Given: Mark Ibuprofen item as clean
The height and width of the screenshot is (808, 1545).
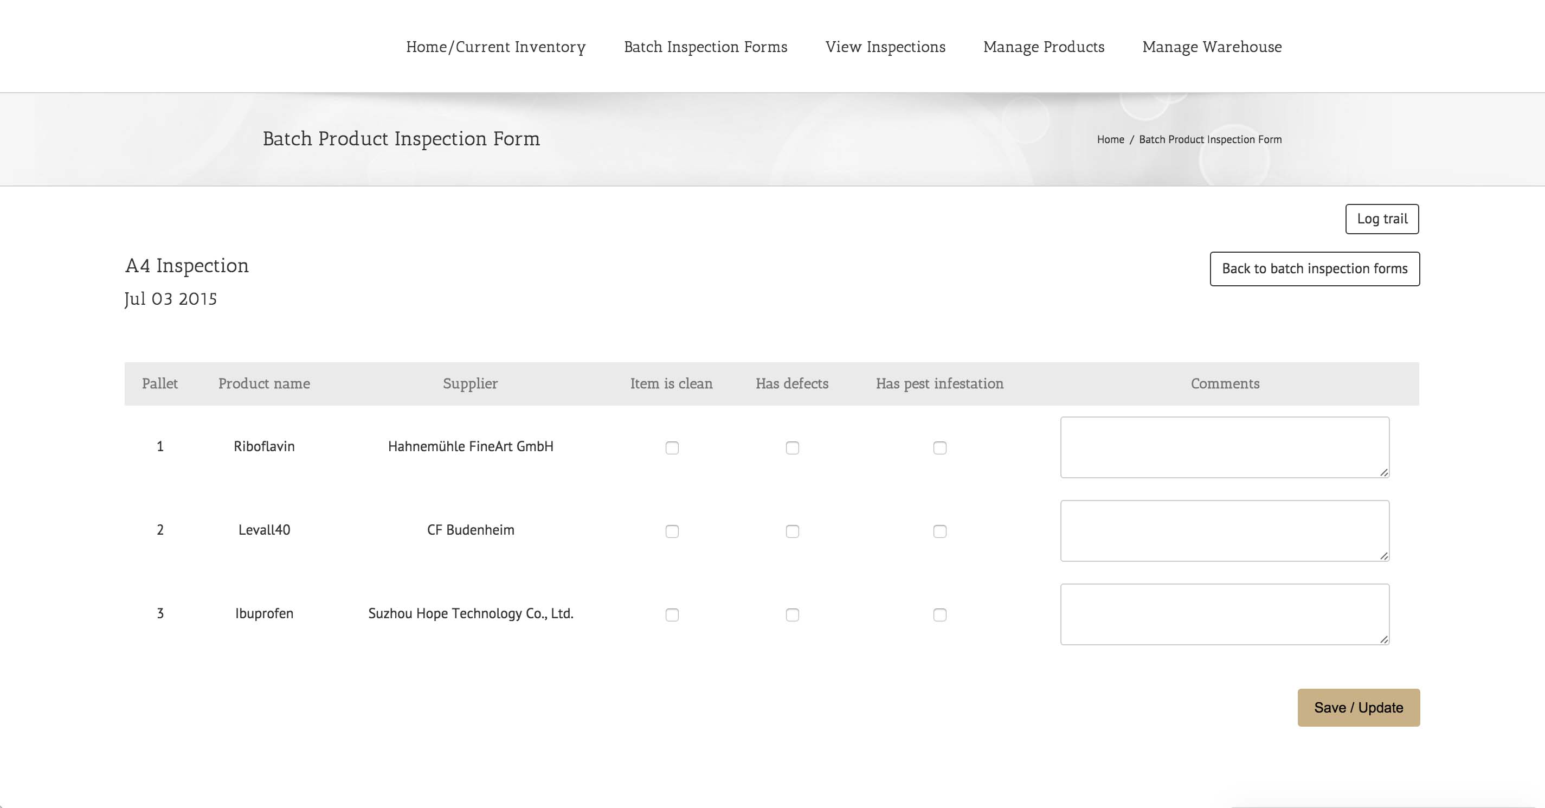Looking at the screenshot, I should point(672,614).
